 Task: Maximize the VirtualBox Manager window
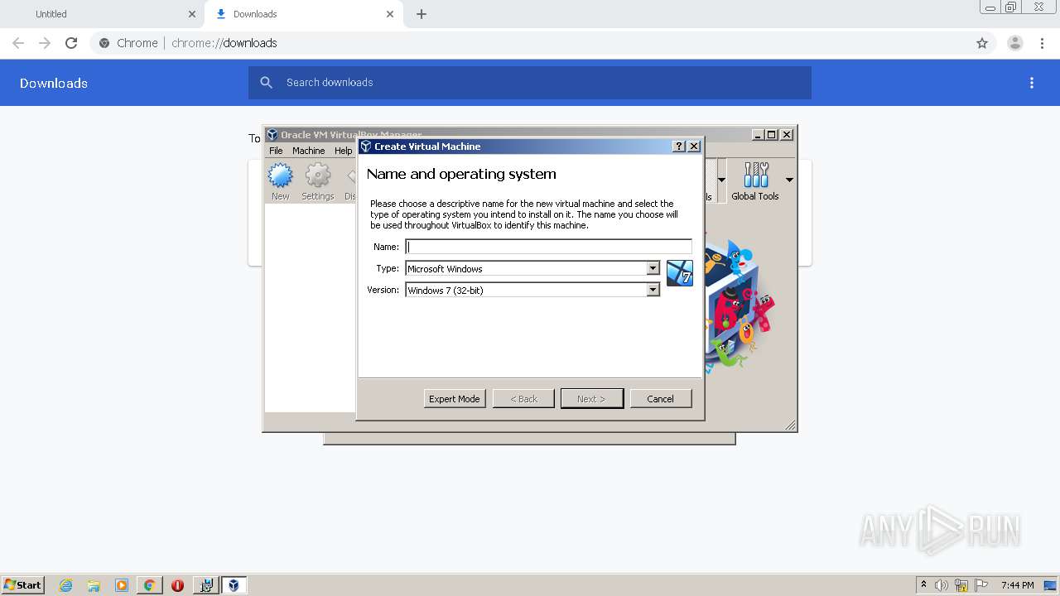[x=772, y=135]
